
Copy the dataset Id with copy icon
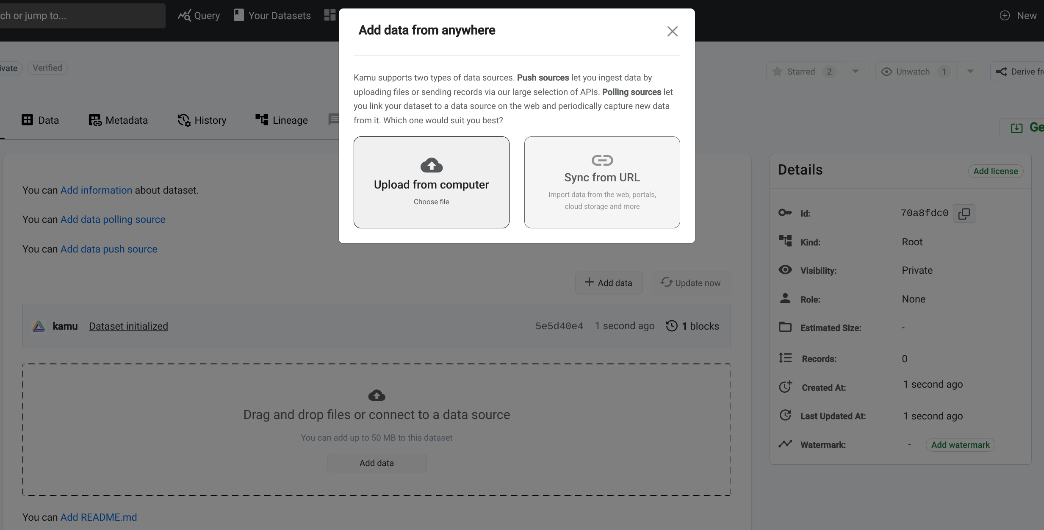click(x=964, y=214)
